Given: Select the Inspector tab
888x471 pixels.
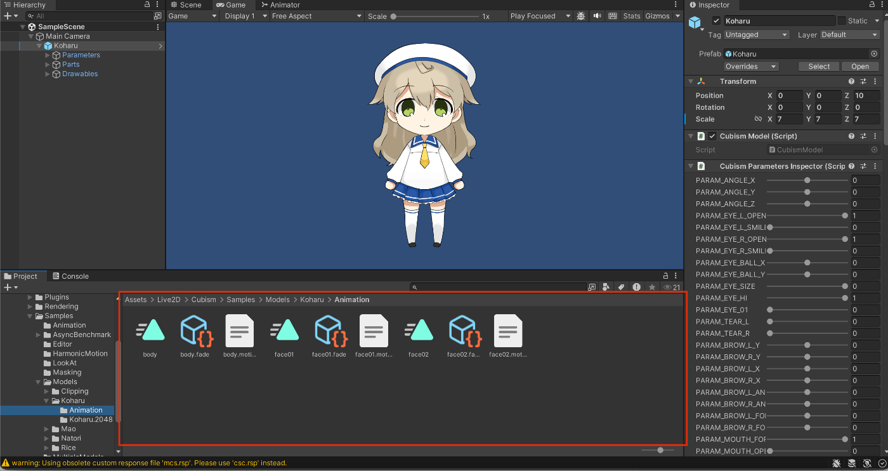Looking at the screenshot, I should 709,4.
